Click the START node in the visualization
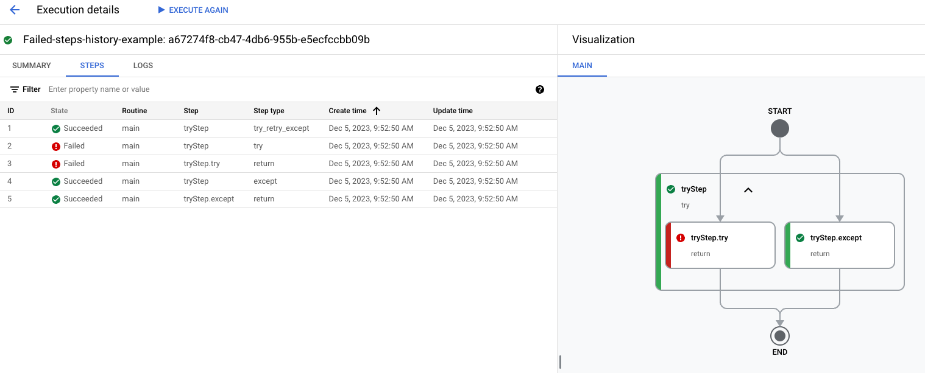Image resolution: width=925 pixels, height=373 pixels. (x=780, y=128)
